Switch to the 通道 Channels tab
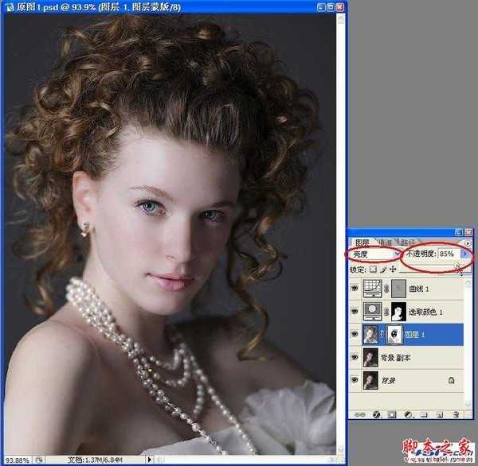Image resolution: width=478 pixels, height=466 pixels. click(385, 243)
